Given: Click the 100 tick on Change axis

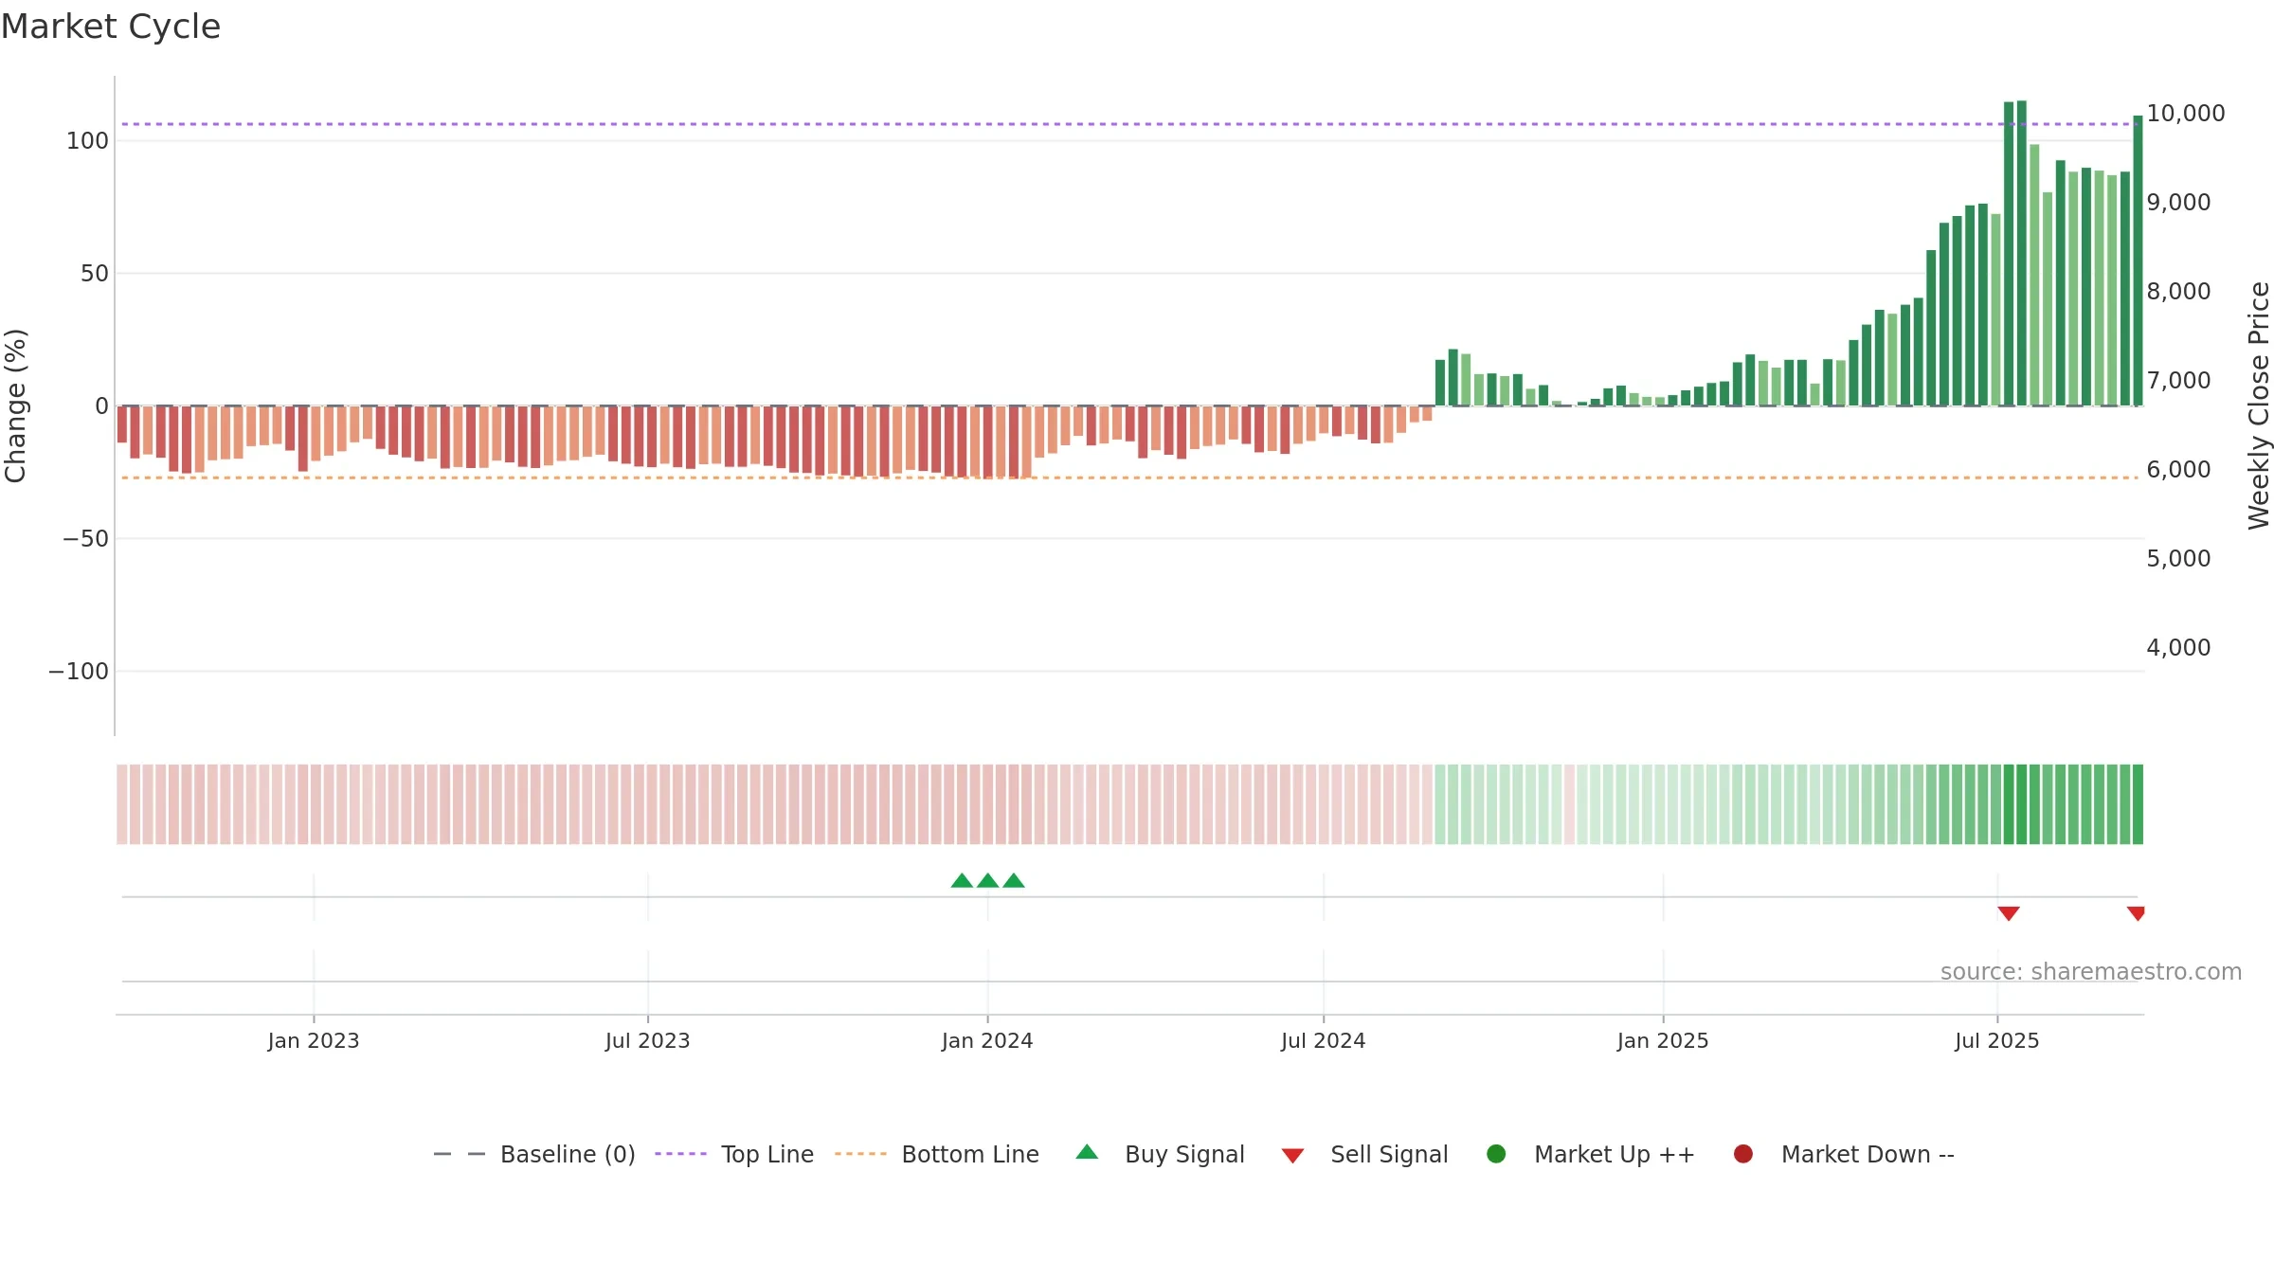Looking at the screenshot, I should pyautogui.click(x=87, y=141).
